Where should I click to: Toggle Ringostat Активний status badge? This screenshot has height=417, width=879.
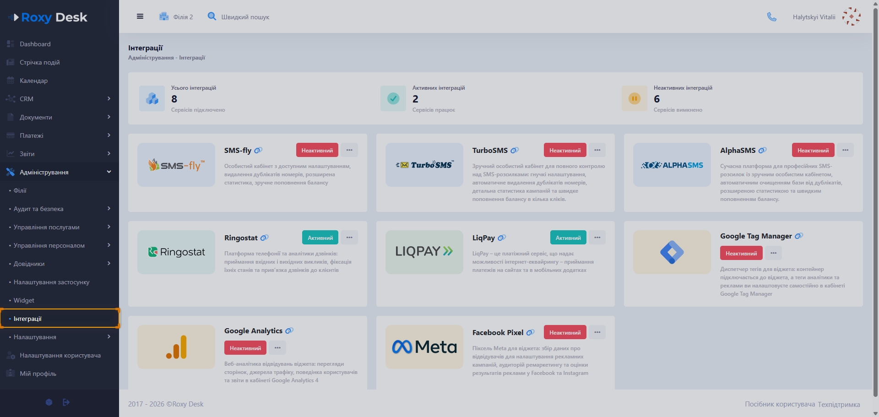(x=320, y=238)
